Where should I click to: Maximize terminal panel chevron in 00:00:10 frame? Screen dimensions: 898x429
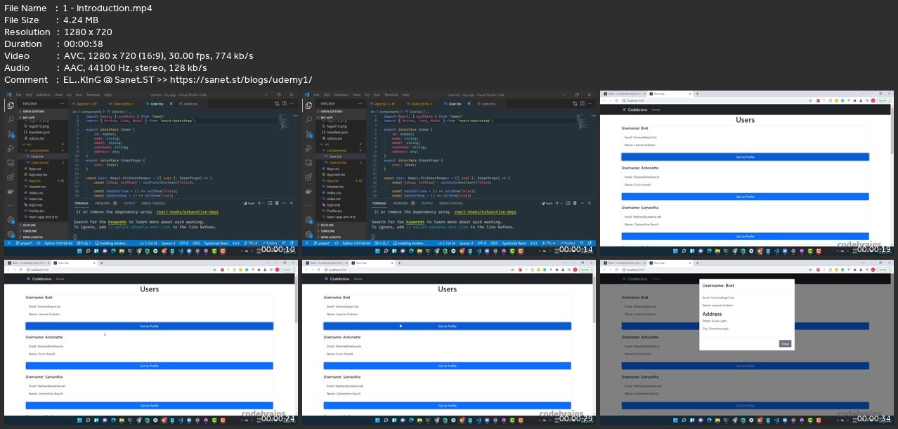pos(284,203)
